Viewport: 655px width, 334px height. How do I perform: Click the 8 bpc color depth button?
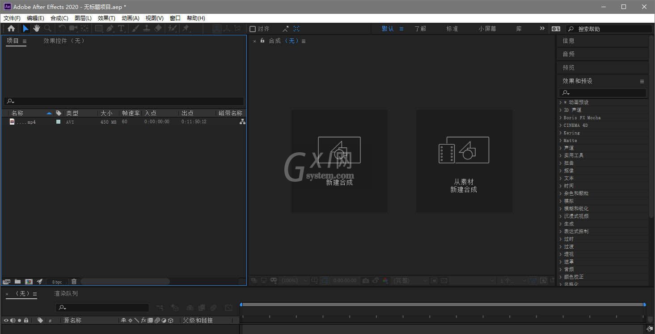coord(57,282)
